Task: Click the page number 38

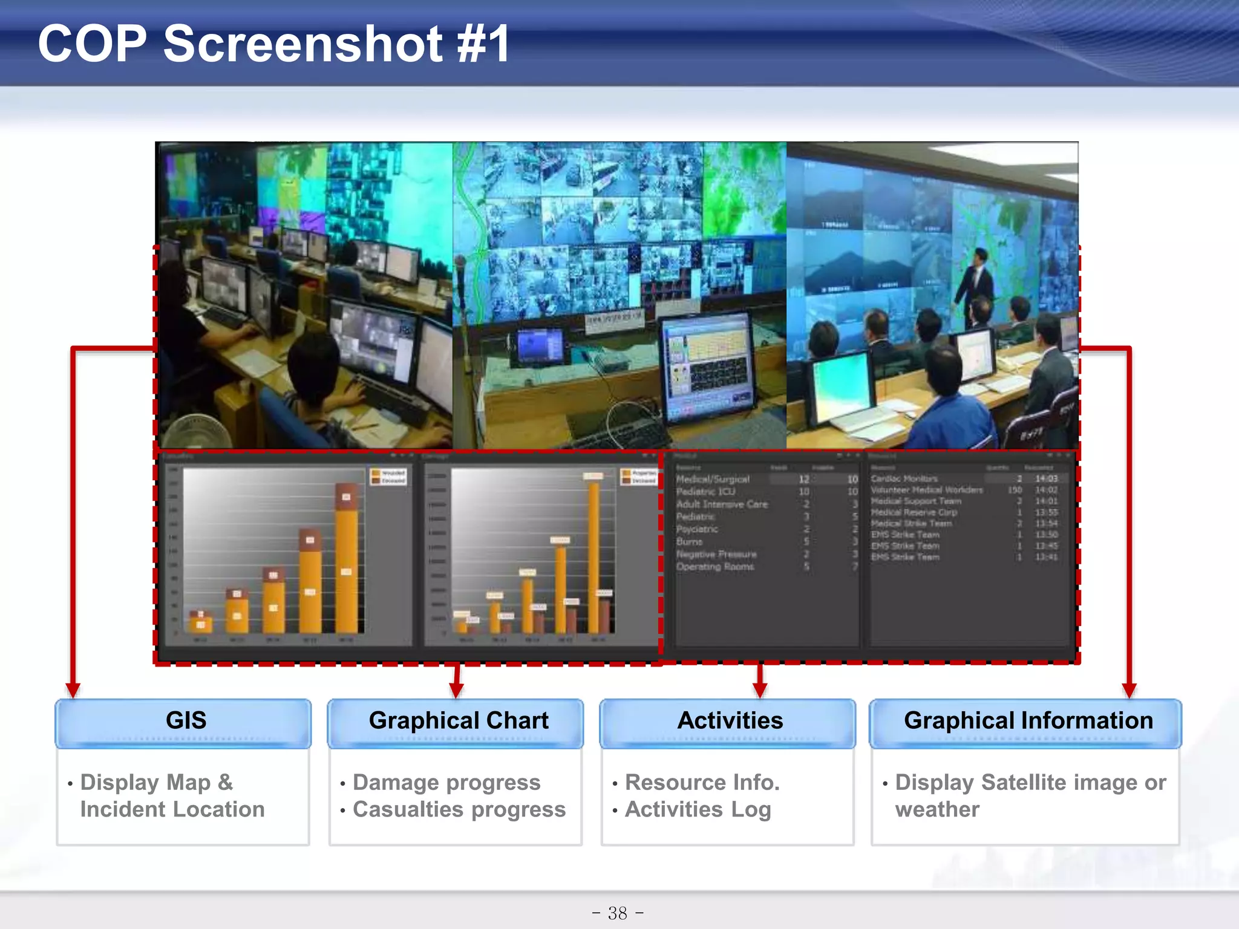Action: pyautogui.click(x=618, y=913)
